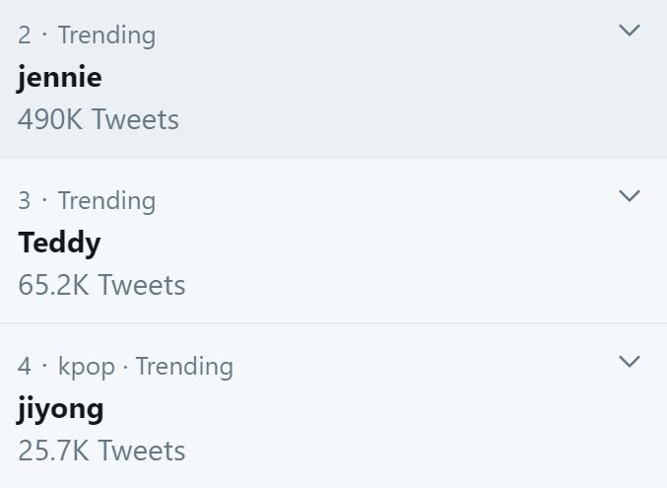The width and height of the screenshot is (667, 488).
Task: Open the chevron menu for the jennie trend
Action: (x=629, y=32)
